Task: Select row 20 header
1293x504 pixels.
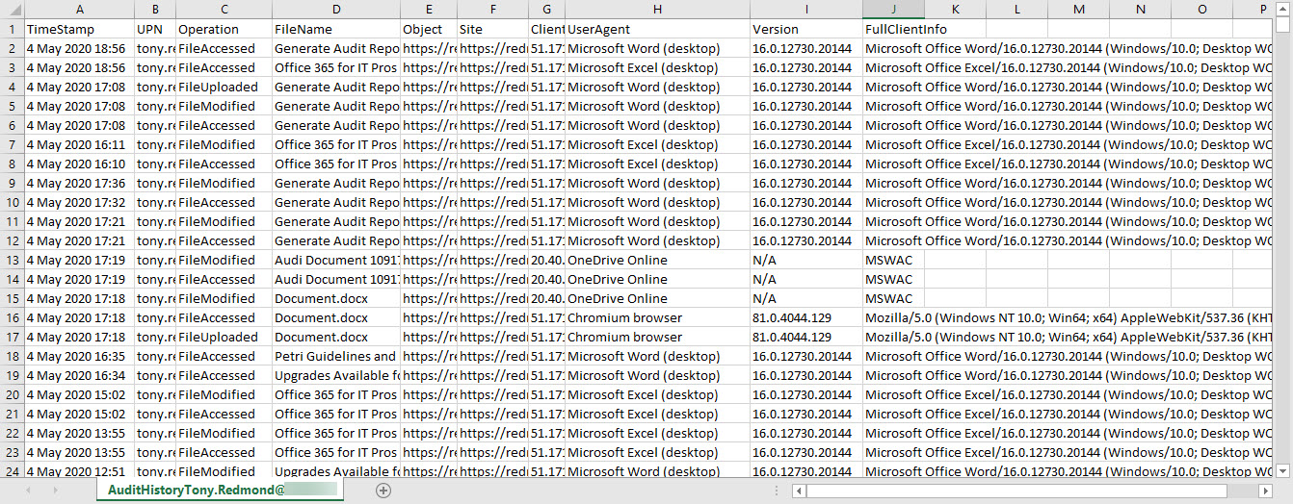Action: coord(12,394)
